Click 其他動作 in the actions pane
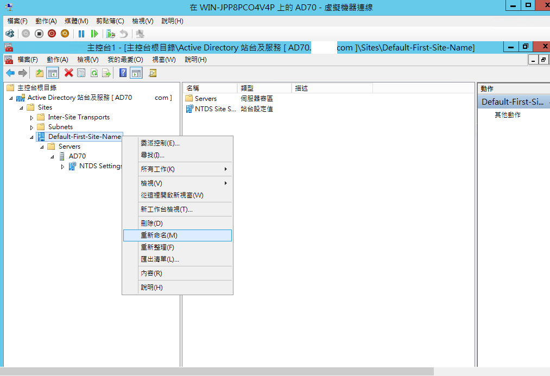This screenshot has width=550, height=376. 507,115
